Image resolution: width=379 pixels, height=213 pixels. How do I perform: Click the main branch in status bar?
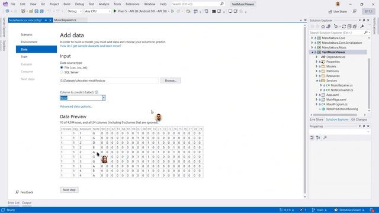[319, 210]
